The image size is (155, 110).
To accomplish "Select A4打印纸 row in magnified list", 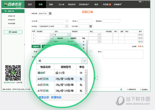I will click(61, 79).
